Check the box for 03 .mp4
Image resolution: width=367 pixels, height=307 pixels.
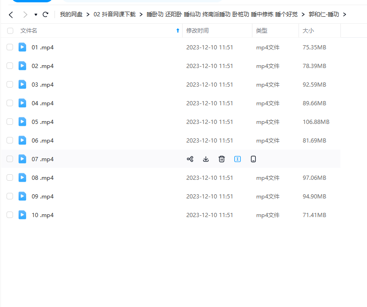tap(10, 84)
